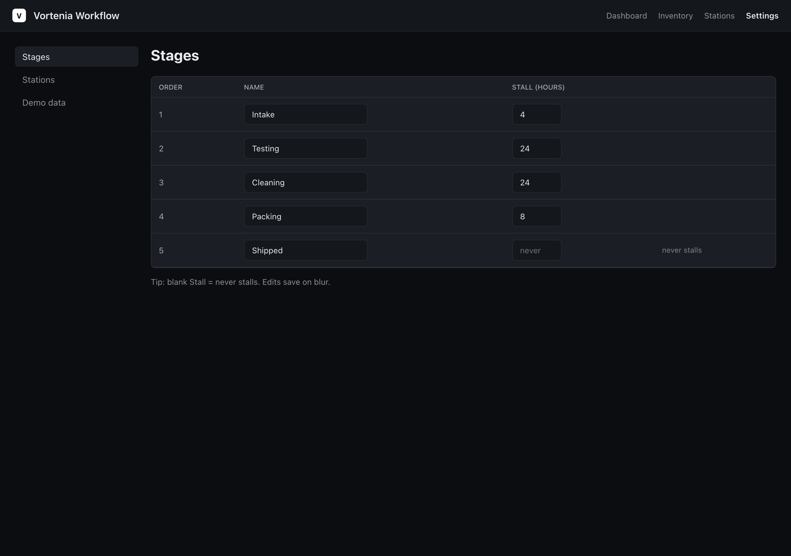This screenshot has height=556, width=791.
Task: Click order number 2 for Testing
Action: (x=161, y=149)
